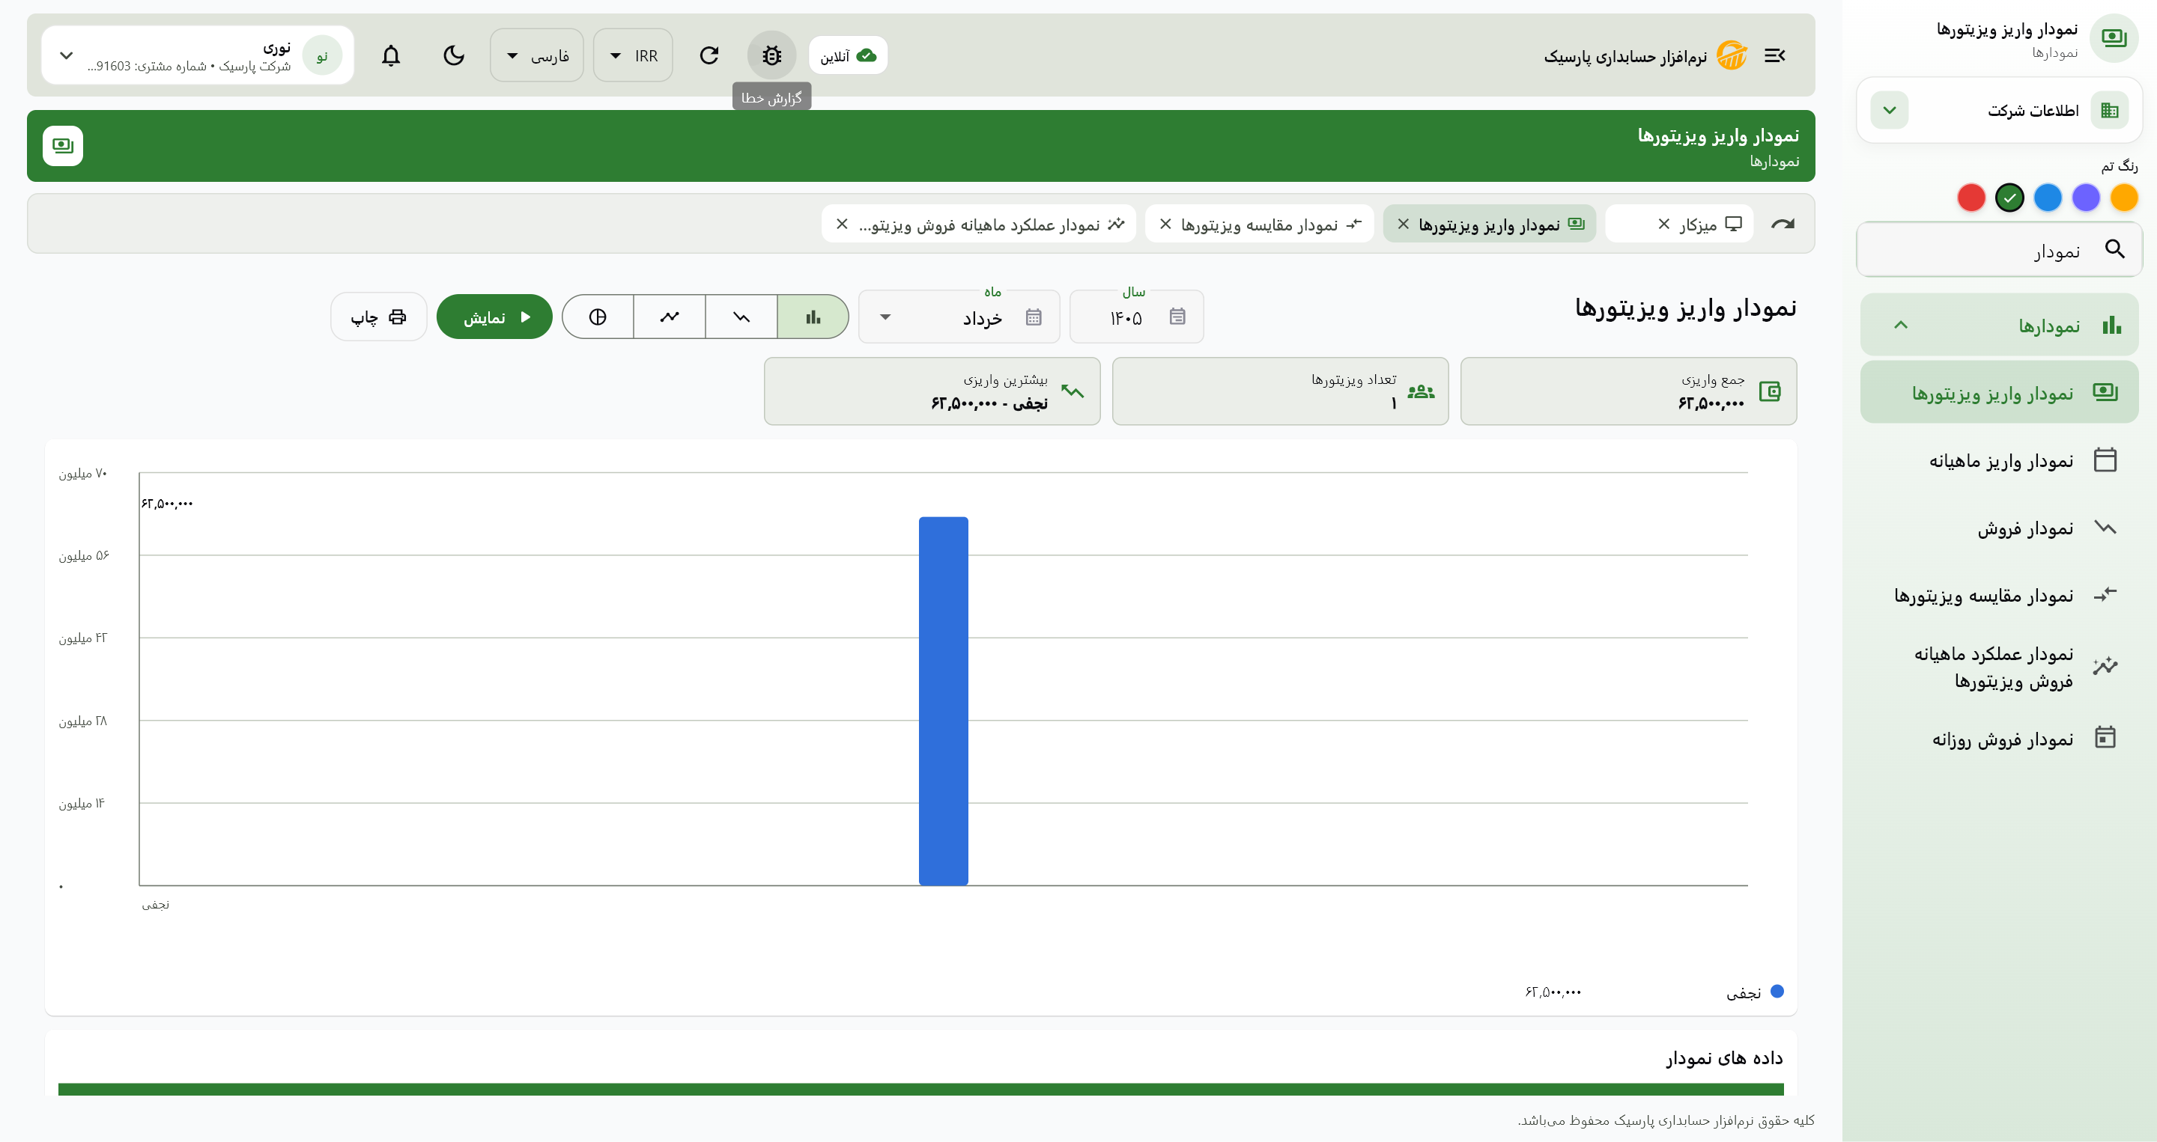Image resolution: width=2157 pixels, height=1142 pixels.
Task: Click the online cloud status badge
Action: tap(847, 55)
